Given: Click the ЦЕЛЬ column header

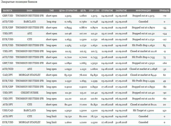Looking at the screenshot, I should 83,11.
